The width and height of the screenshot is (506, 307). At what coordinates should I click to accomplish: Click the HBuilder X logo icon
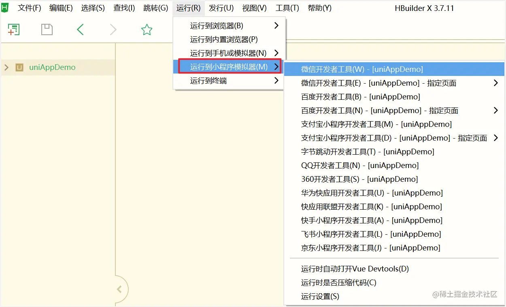point(5,8)
